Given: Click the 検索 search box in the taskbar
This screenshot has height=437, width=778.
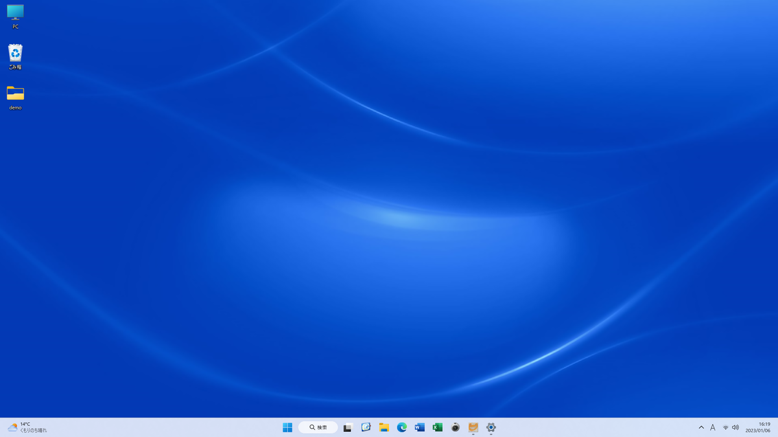Looking at the screenshot, I should [x=318, y=427].
